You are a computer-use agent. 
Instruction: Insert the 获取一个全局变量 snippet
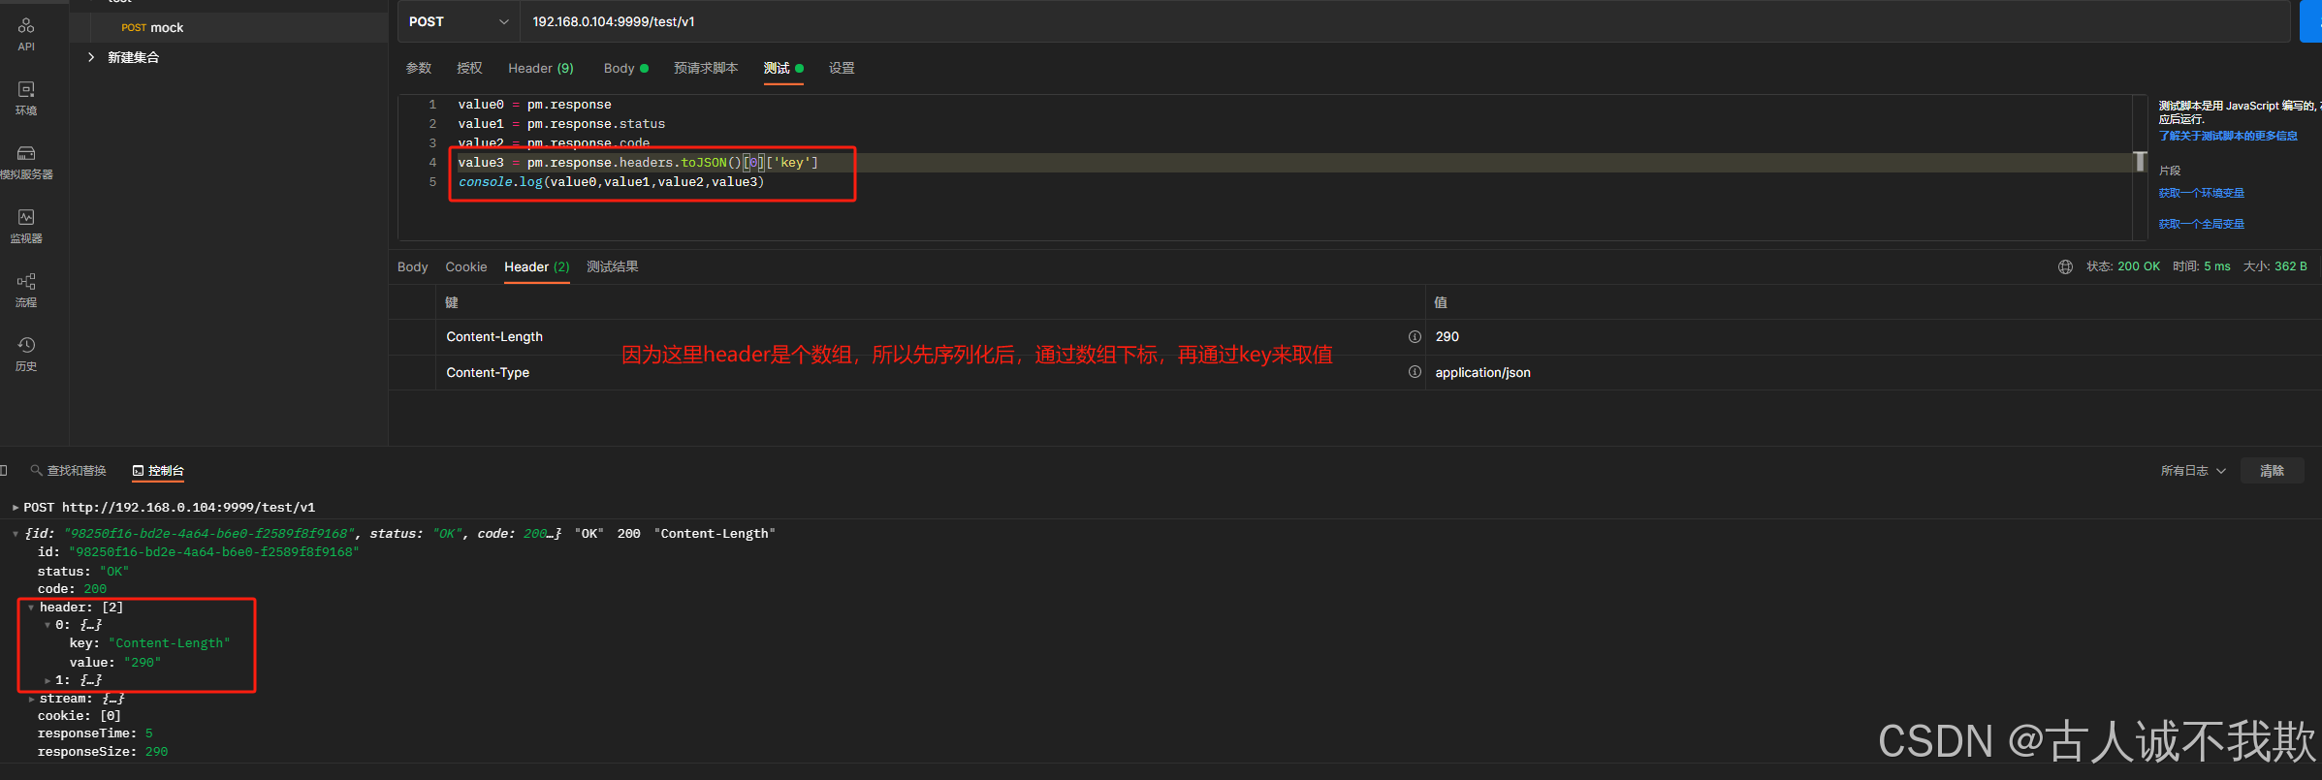point(2201,224)
